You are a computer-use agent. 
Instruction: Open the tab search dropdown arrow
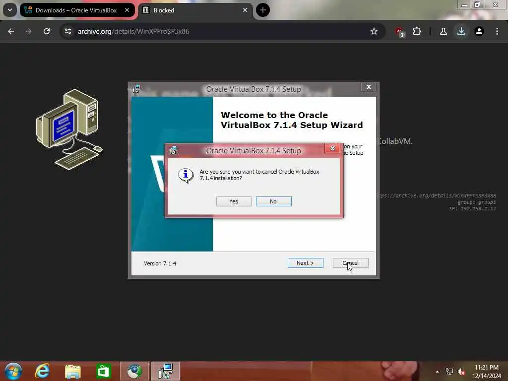(10, 10)
